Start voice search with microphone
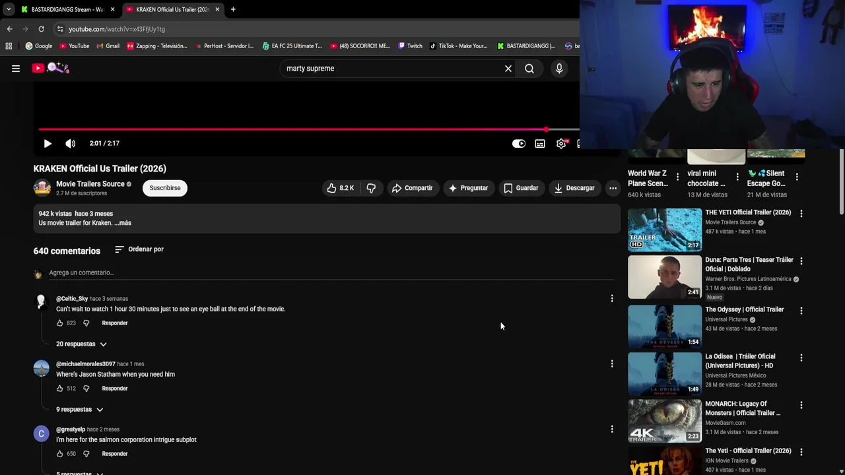Viewport: 845px width, 475px height. pyautogui.click(x=559, y=69)
